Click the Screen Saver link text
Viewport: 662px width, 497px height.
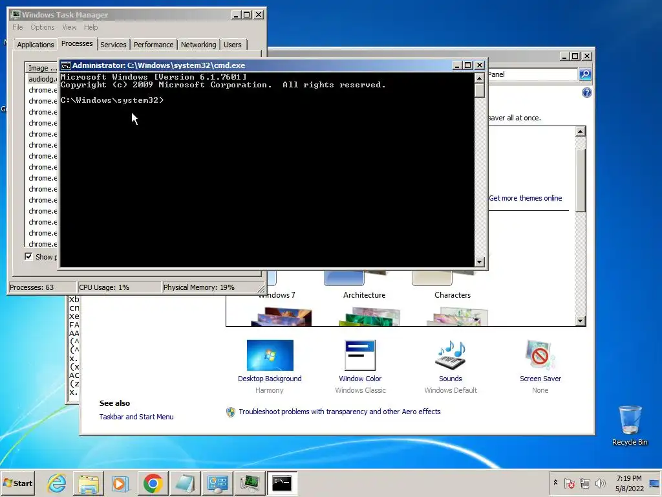(x=540, y=379)
